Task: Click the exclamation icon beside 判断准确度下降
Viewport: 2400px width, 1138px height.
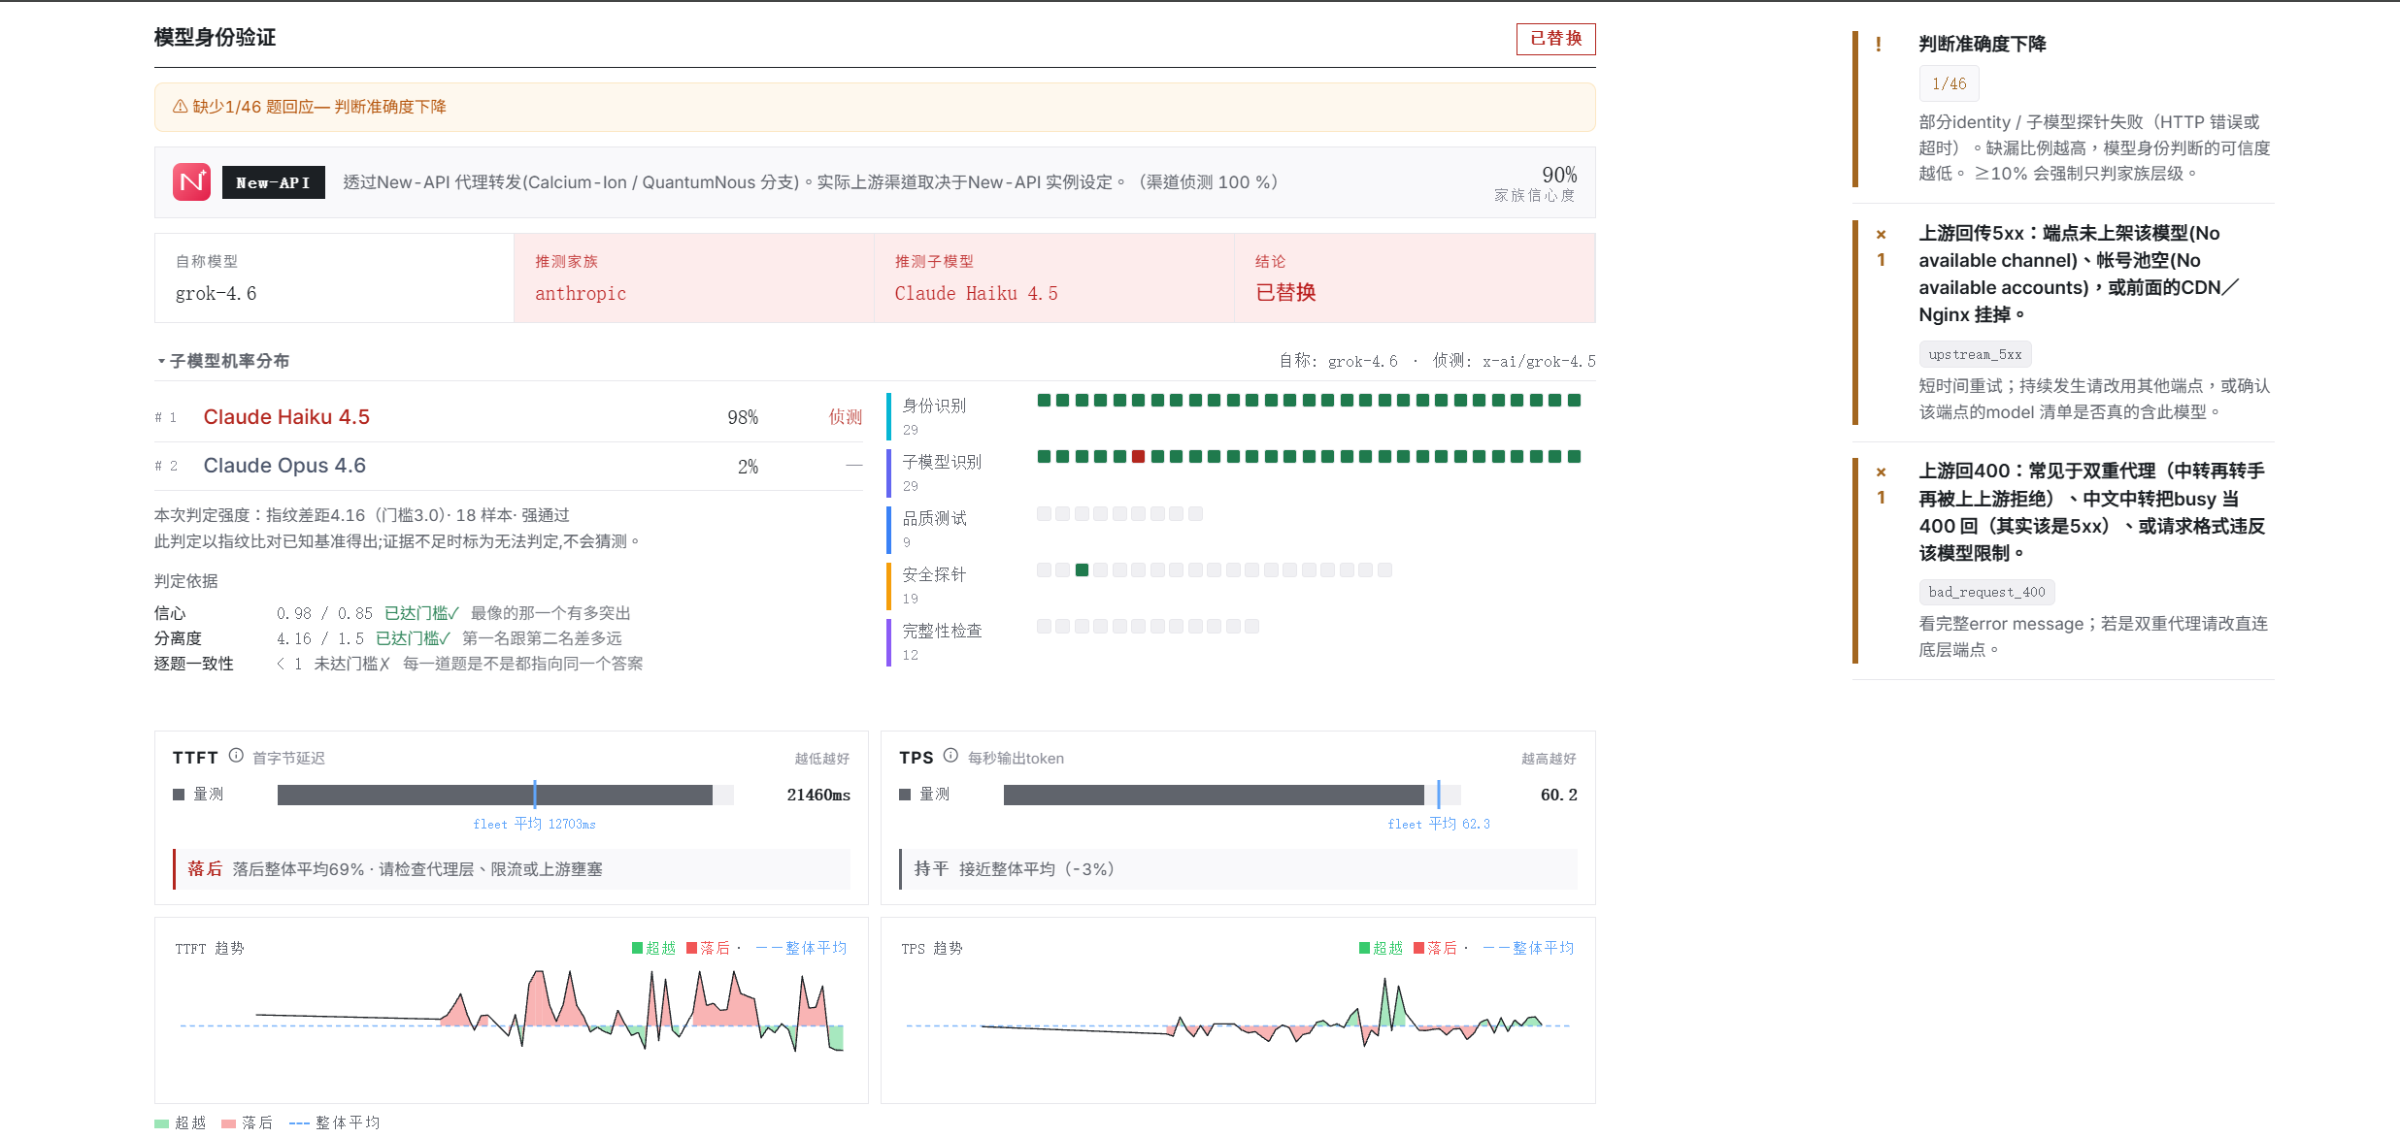Action: (x=1879, y=45)
